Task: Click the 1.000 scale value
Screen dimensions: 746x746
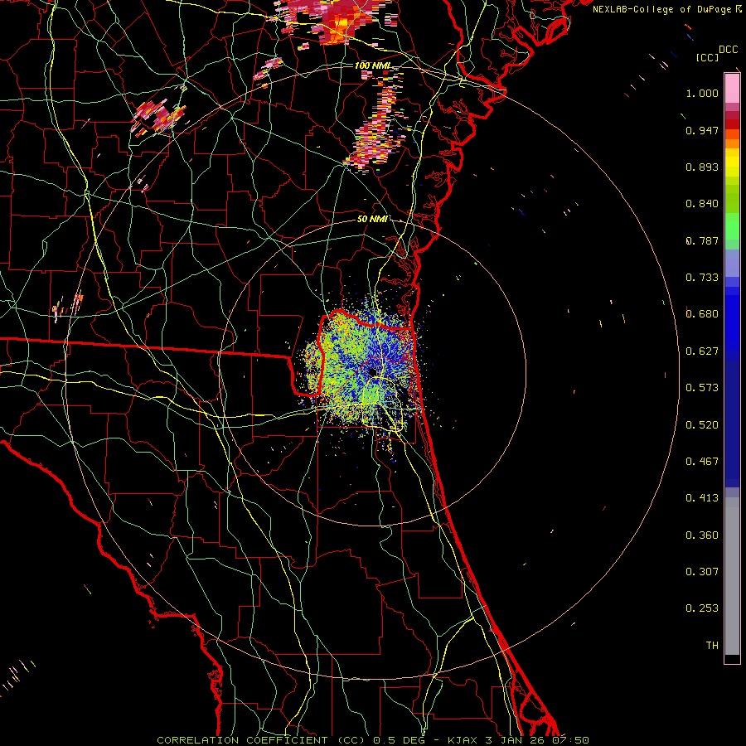Action: (x=702, y=93)
